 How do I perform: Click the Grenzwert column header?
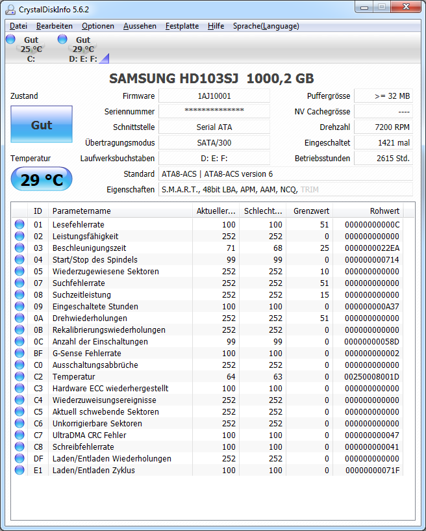pyautogui.click(x=310, y=211)
